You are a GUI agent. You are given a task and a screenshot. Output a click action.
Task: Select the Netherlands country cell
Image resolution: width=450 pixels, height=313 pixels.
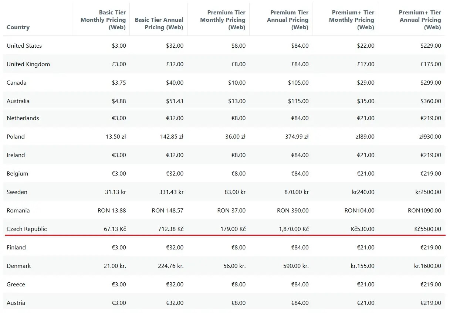pos(23,118)
